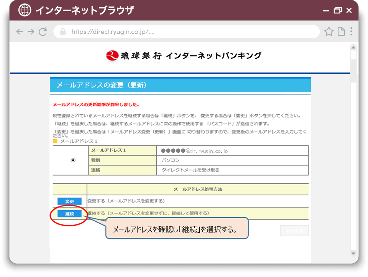This screenshot has height=277, width=368.
Task: Reload the page with refresh icon
Action: point(43,31)
